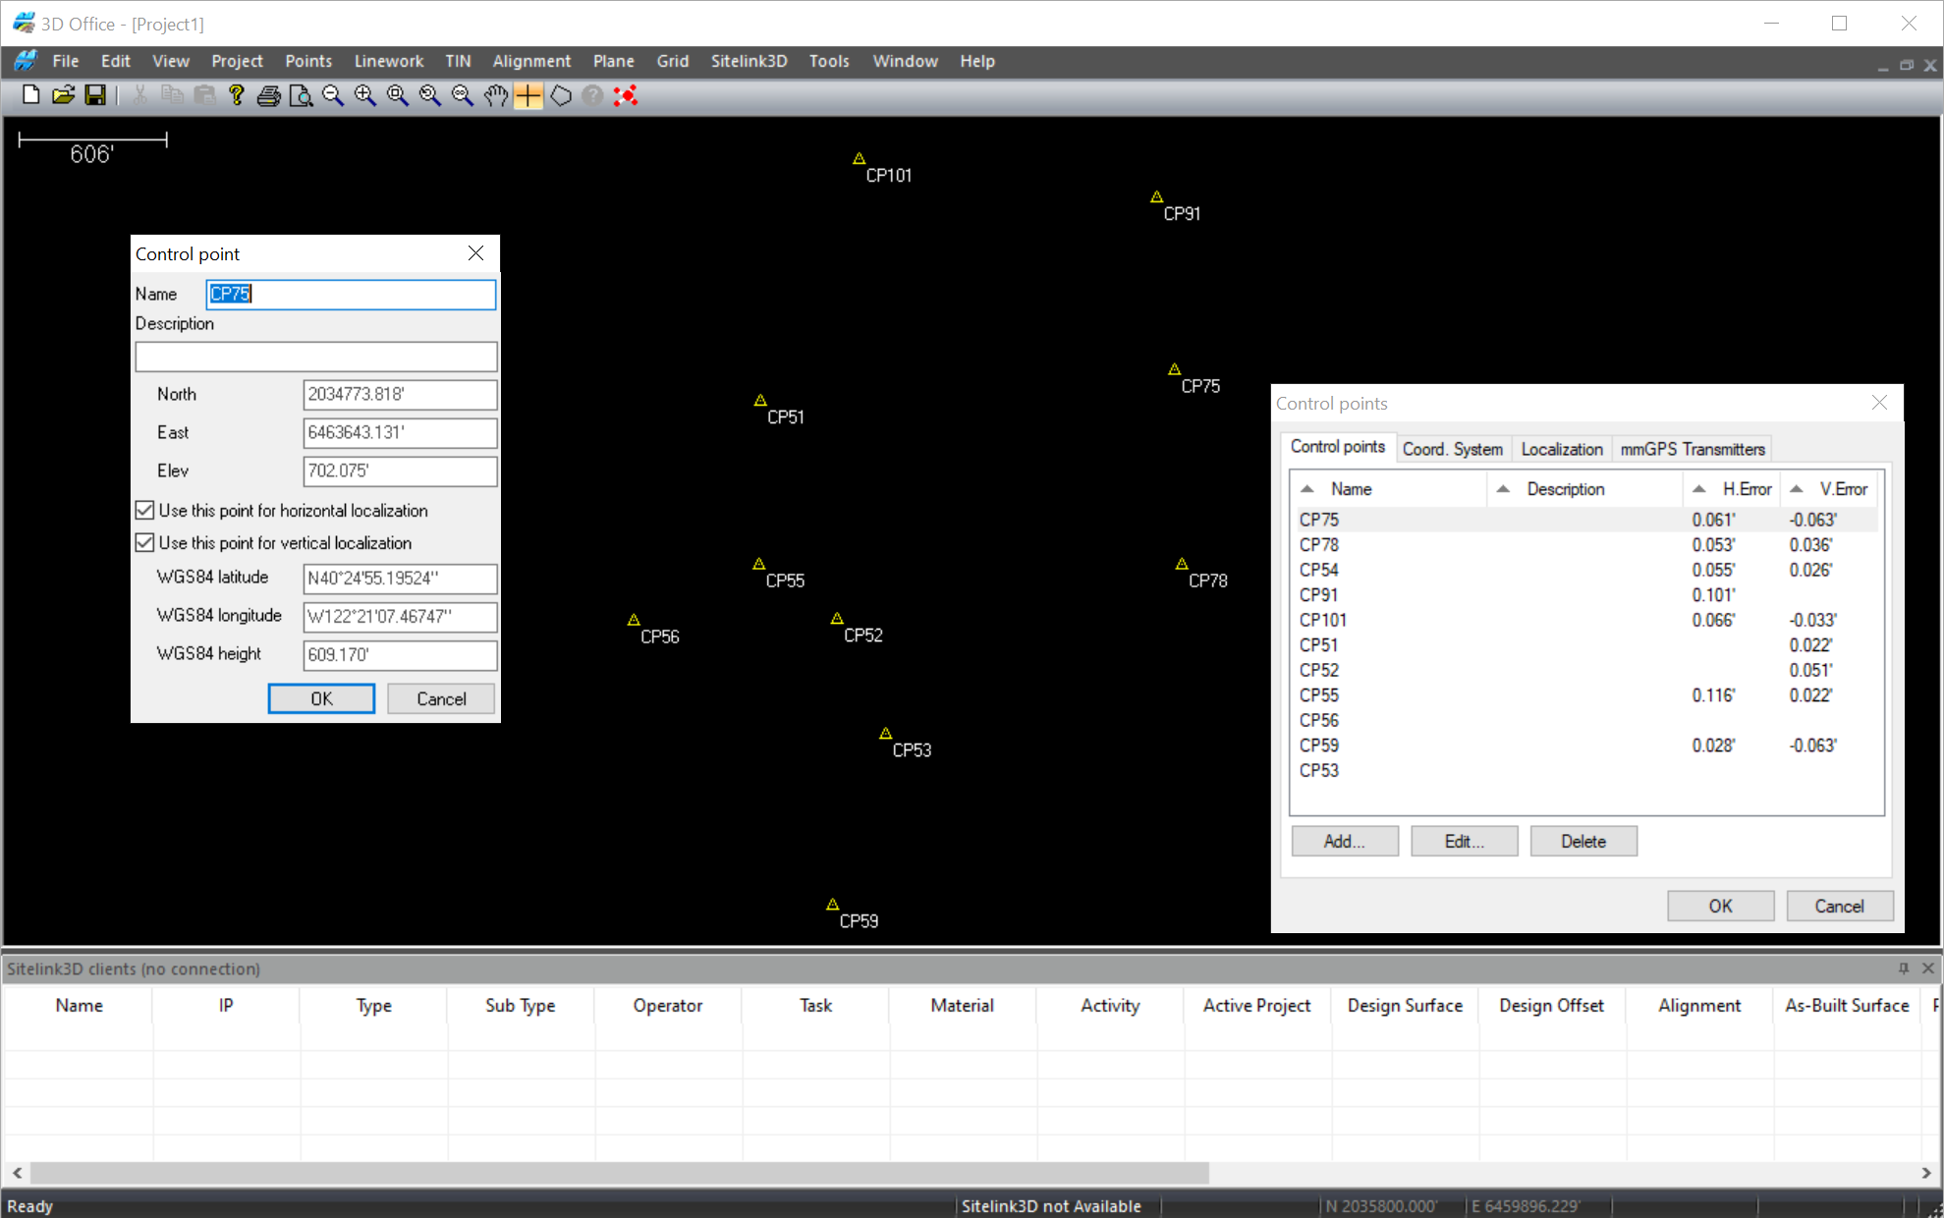Switch to the mmGPS Transmitters tab

(x=1692, y=449)
